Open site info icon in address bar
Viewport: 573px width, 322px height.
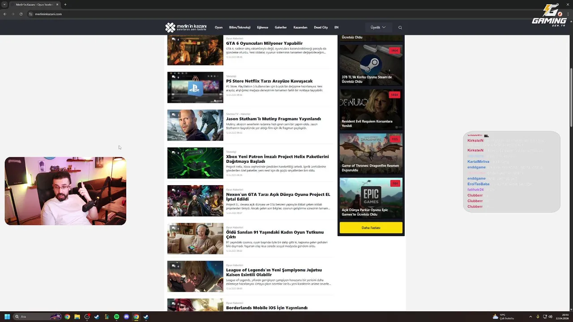coord(31,14)
